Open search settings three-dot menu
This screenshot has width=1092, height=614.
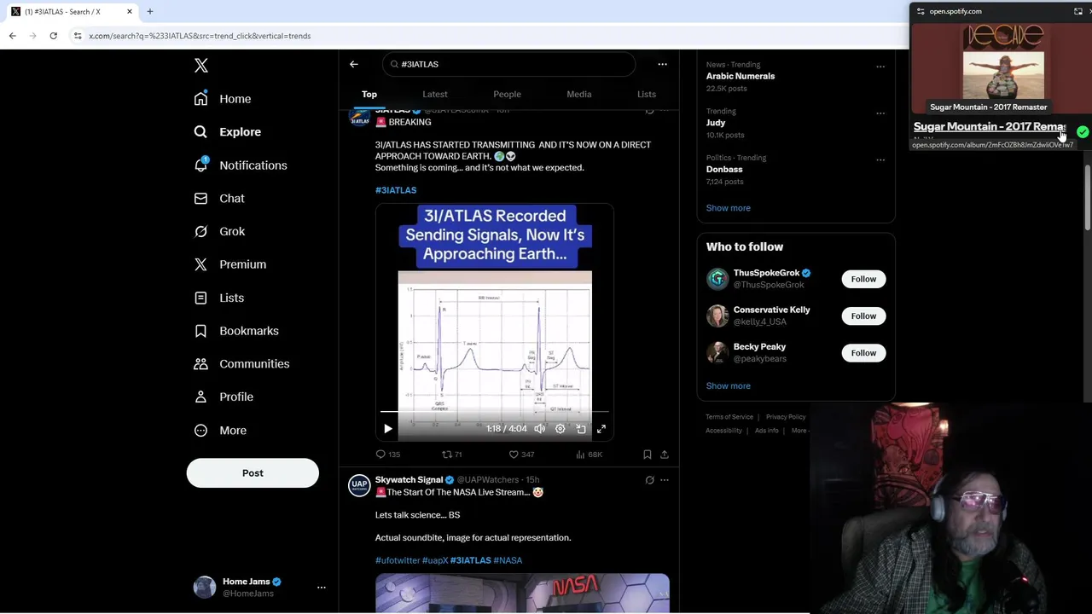(662, 64)
